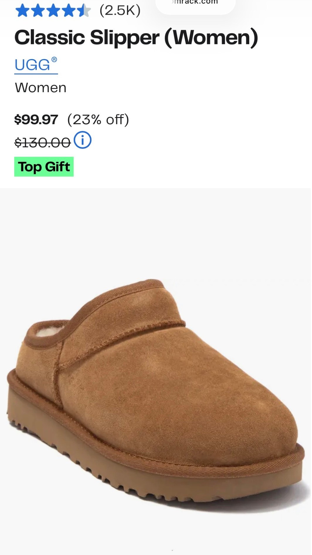Click the third blue rating star
Image resolution: width=312 pixels, height=555 pixels.
[53, 11]
